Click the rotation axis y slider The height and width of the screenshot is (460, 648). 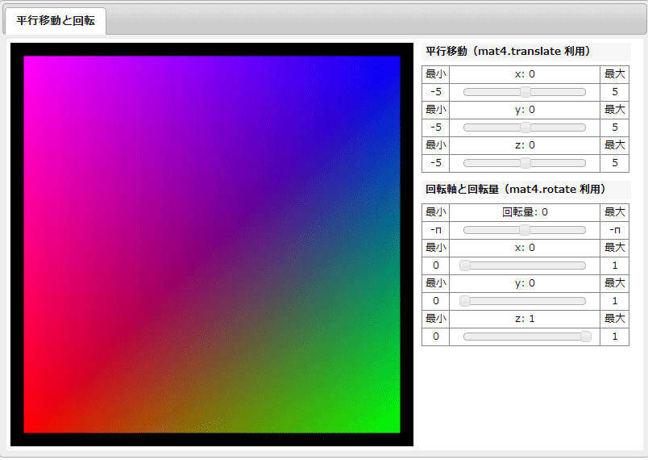tap(525, 301)
